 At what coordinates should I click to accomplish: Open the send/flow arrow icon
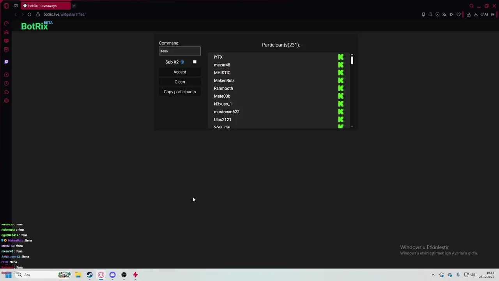point(451,14)
